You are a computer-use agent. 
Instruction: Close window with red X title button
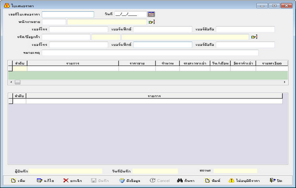tap(286, 6)
